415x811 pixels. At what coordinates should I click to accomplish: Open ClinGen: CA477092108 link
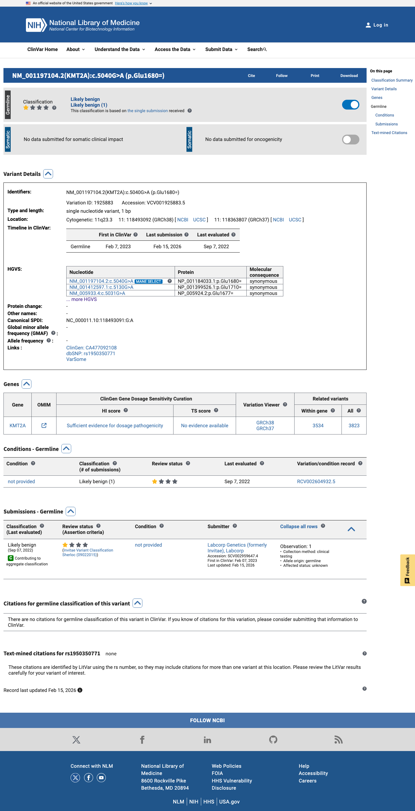pyautogui.click(x=91, y=348)
